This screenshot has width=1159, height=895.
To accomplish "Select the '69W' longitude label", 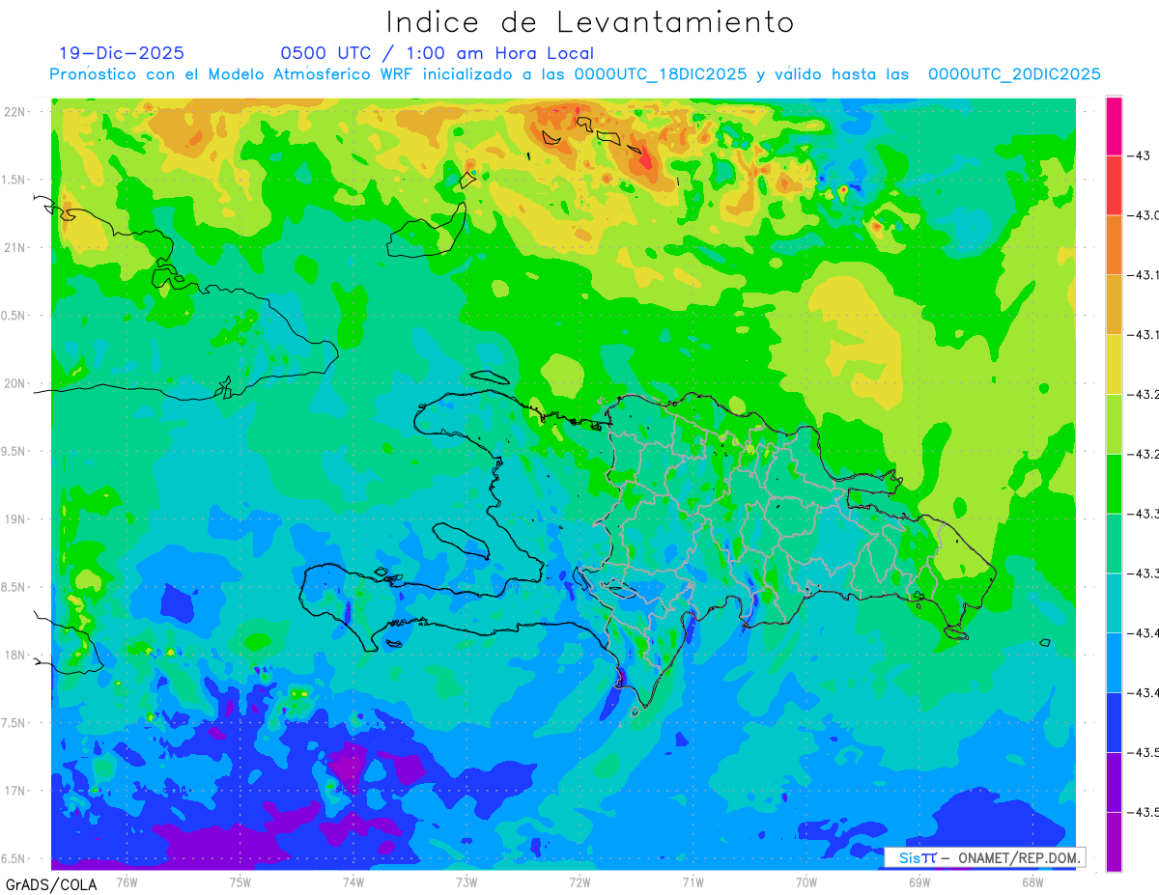I will tap(919, 881).
